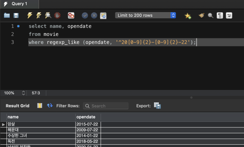Stop query execution red hand icon

pos(57,15)
